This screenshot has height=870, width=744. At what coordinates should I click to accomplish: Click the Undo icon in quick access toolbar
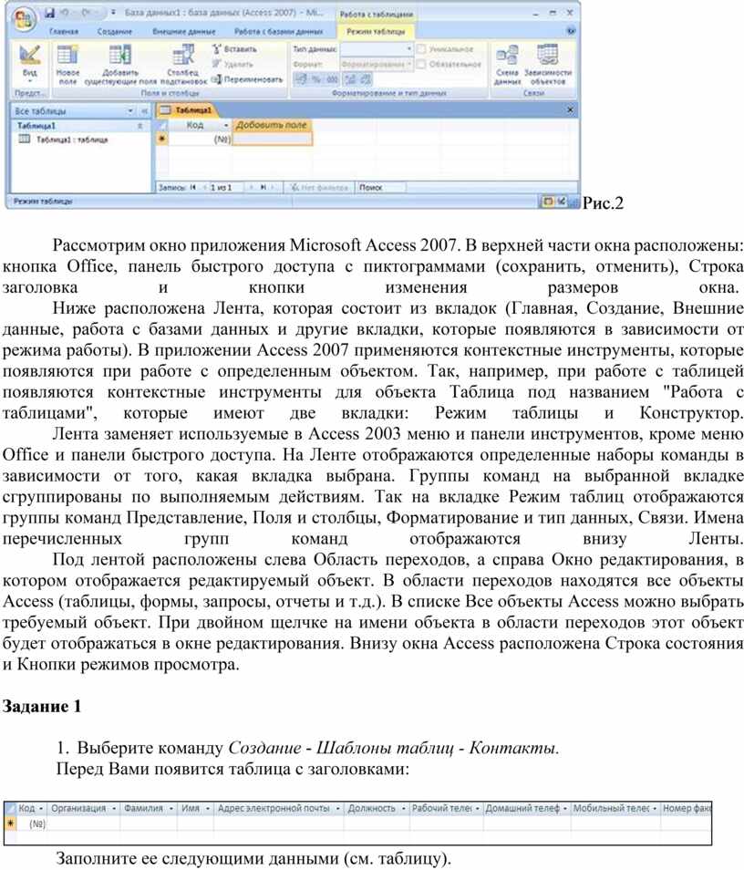point(66,12)
